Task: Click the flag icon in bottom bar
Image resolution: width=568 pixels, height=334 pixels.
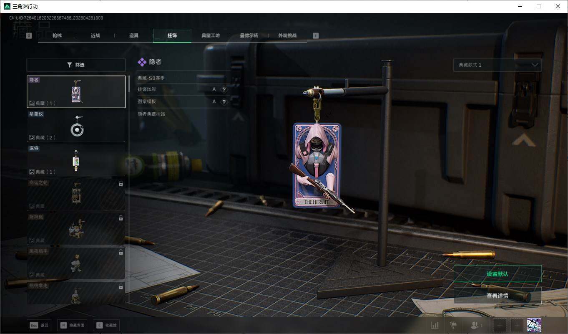Action: click(453, 325)
